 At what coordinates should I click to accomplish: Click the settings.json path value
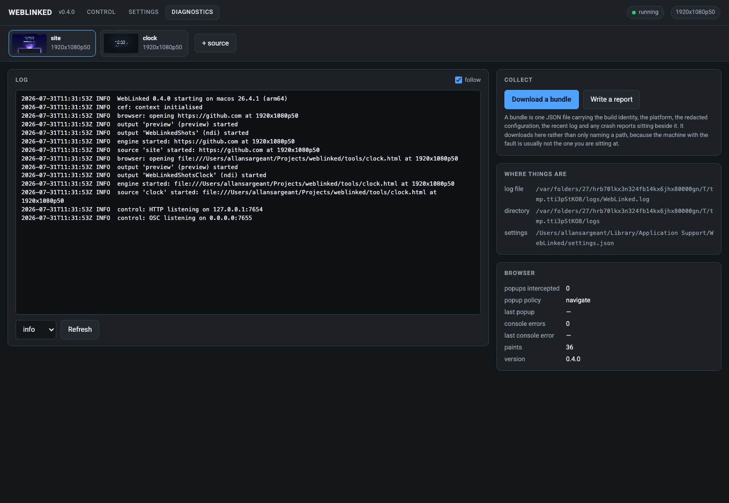tap(624, 238)
